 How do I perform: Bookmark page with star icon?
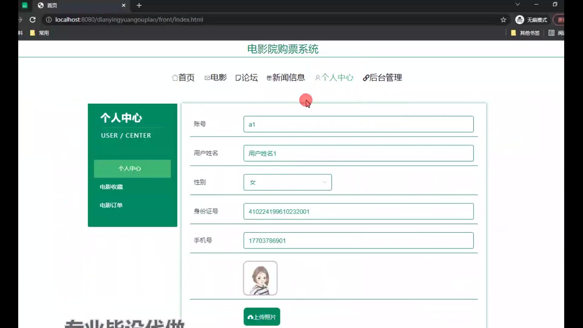[503, 20]
